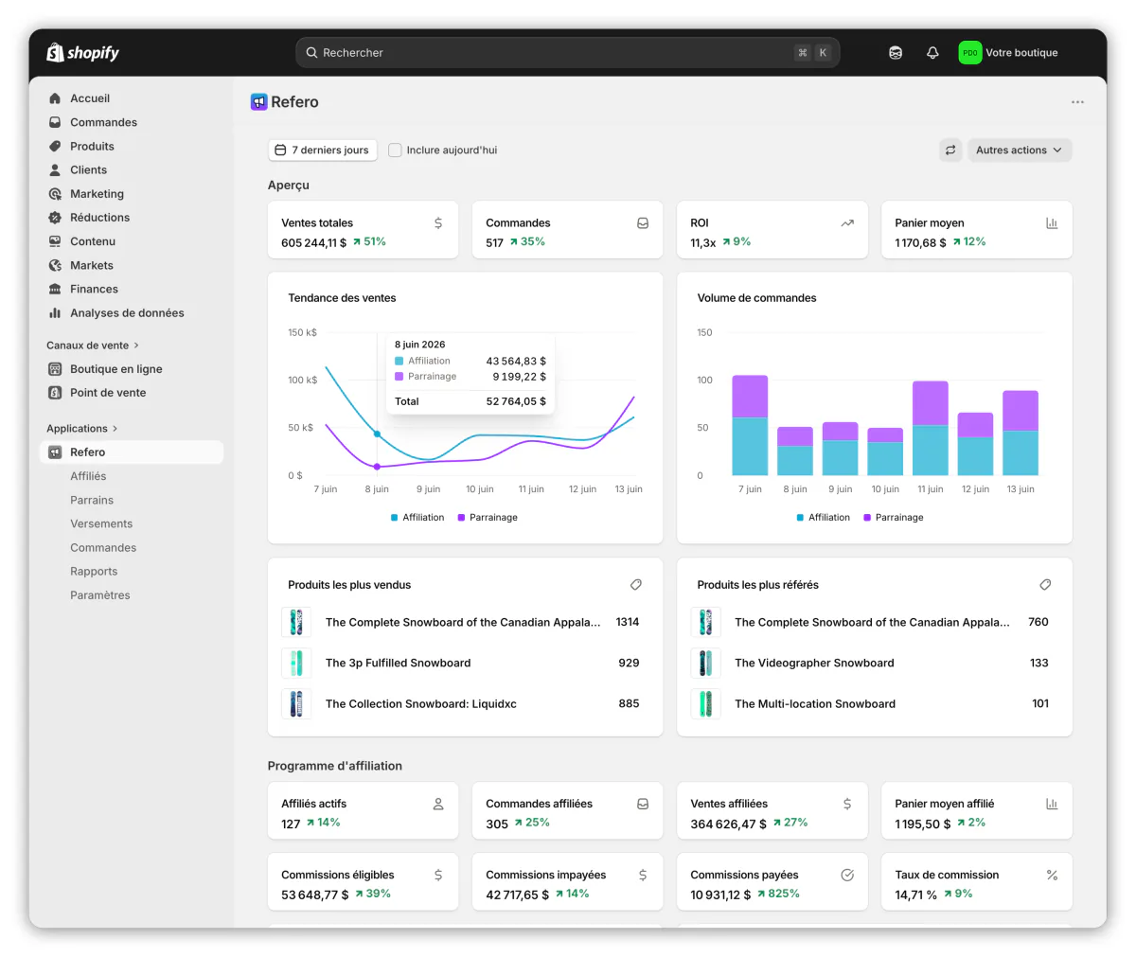Expand the Applications section chevron

[115, 429]
